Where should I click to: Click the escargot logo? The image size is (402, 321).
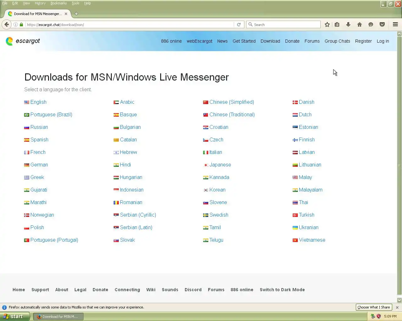point(23,41)
